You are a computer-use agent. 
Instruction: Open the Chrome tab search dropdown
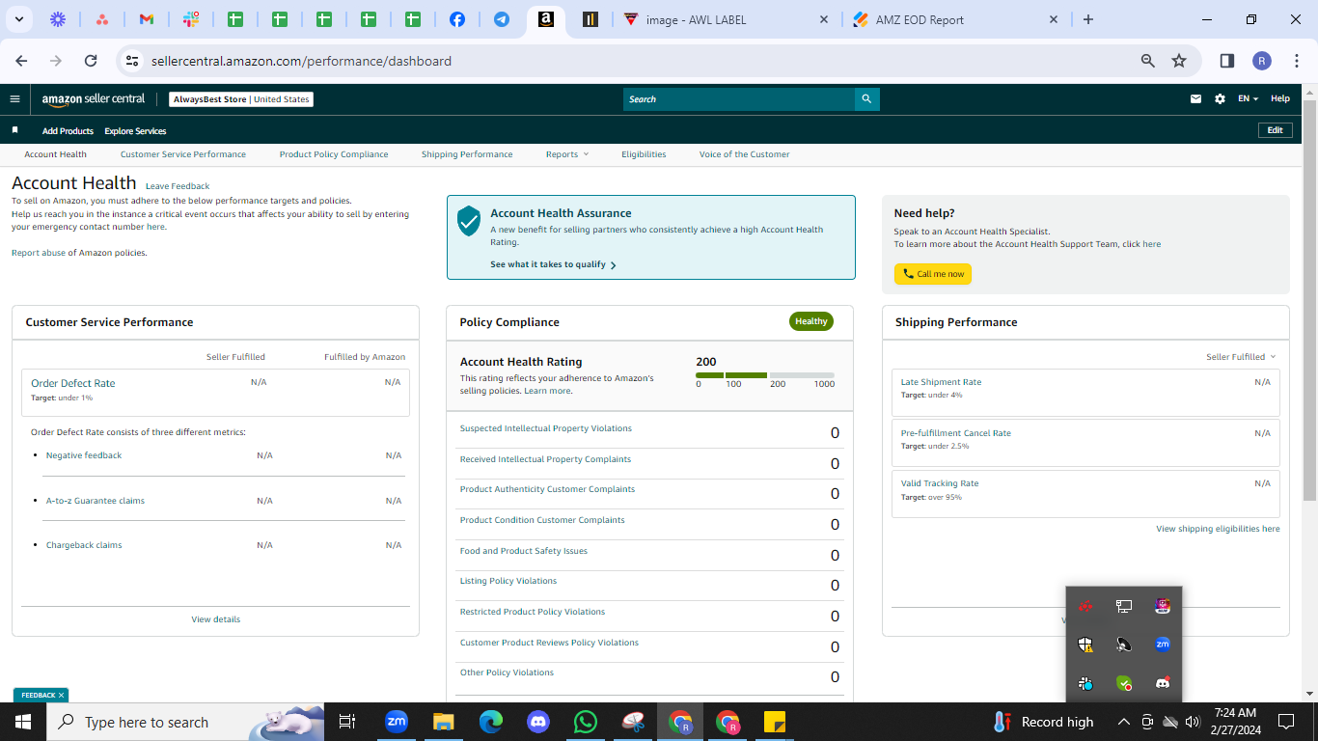(19, 19)
